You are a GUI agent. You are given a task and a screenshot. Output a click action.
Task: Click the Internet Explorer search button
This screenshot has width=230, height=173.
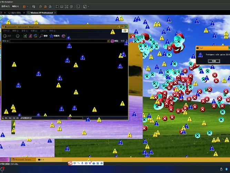(43, 36)
